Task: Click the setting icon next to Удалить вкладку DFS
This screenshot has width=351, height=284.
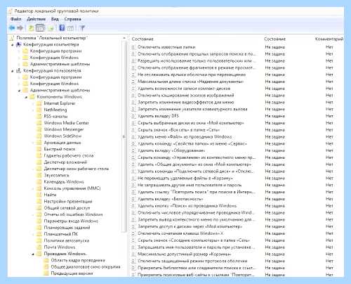Action: click(133, 116)
